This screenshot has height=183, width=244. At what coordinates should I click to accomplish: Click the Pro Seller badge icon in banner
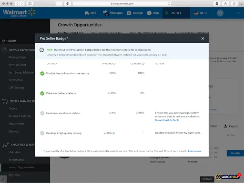(41, 50)
